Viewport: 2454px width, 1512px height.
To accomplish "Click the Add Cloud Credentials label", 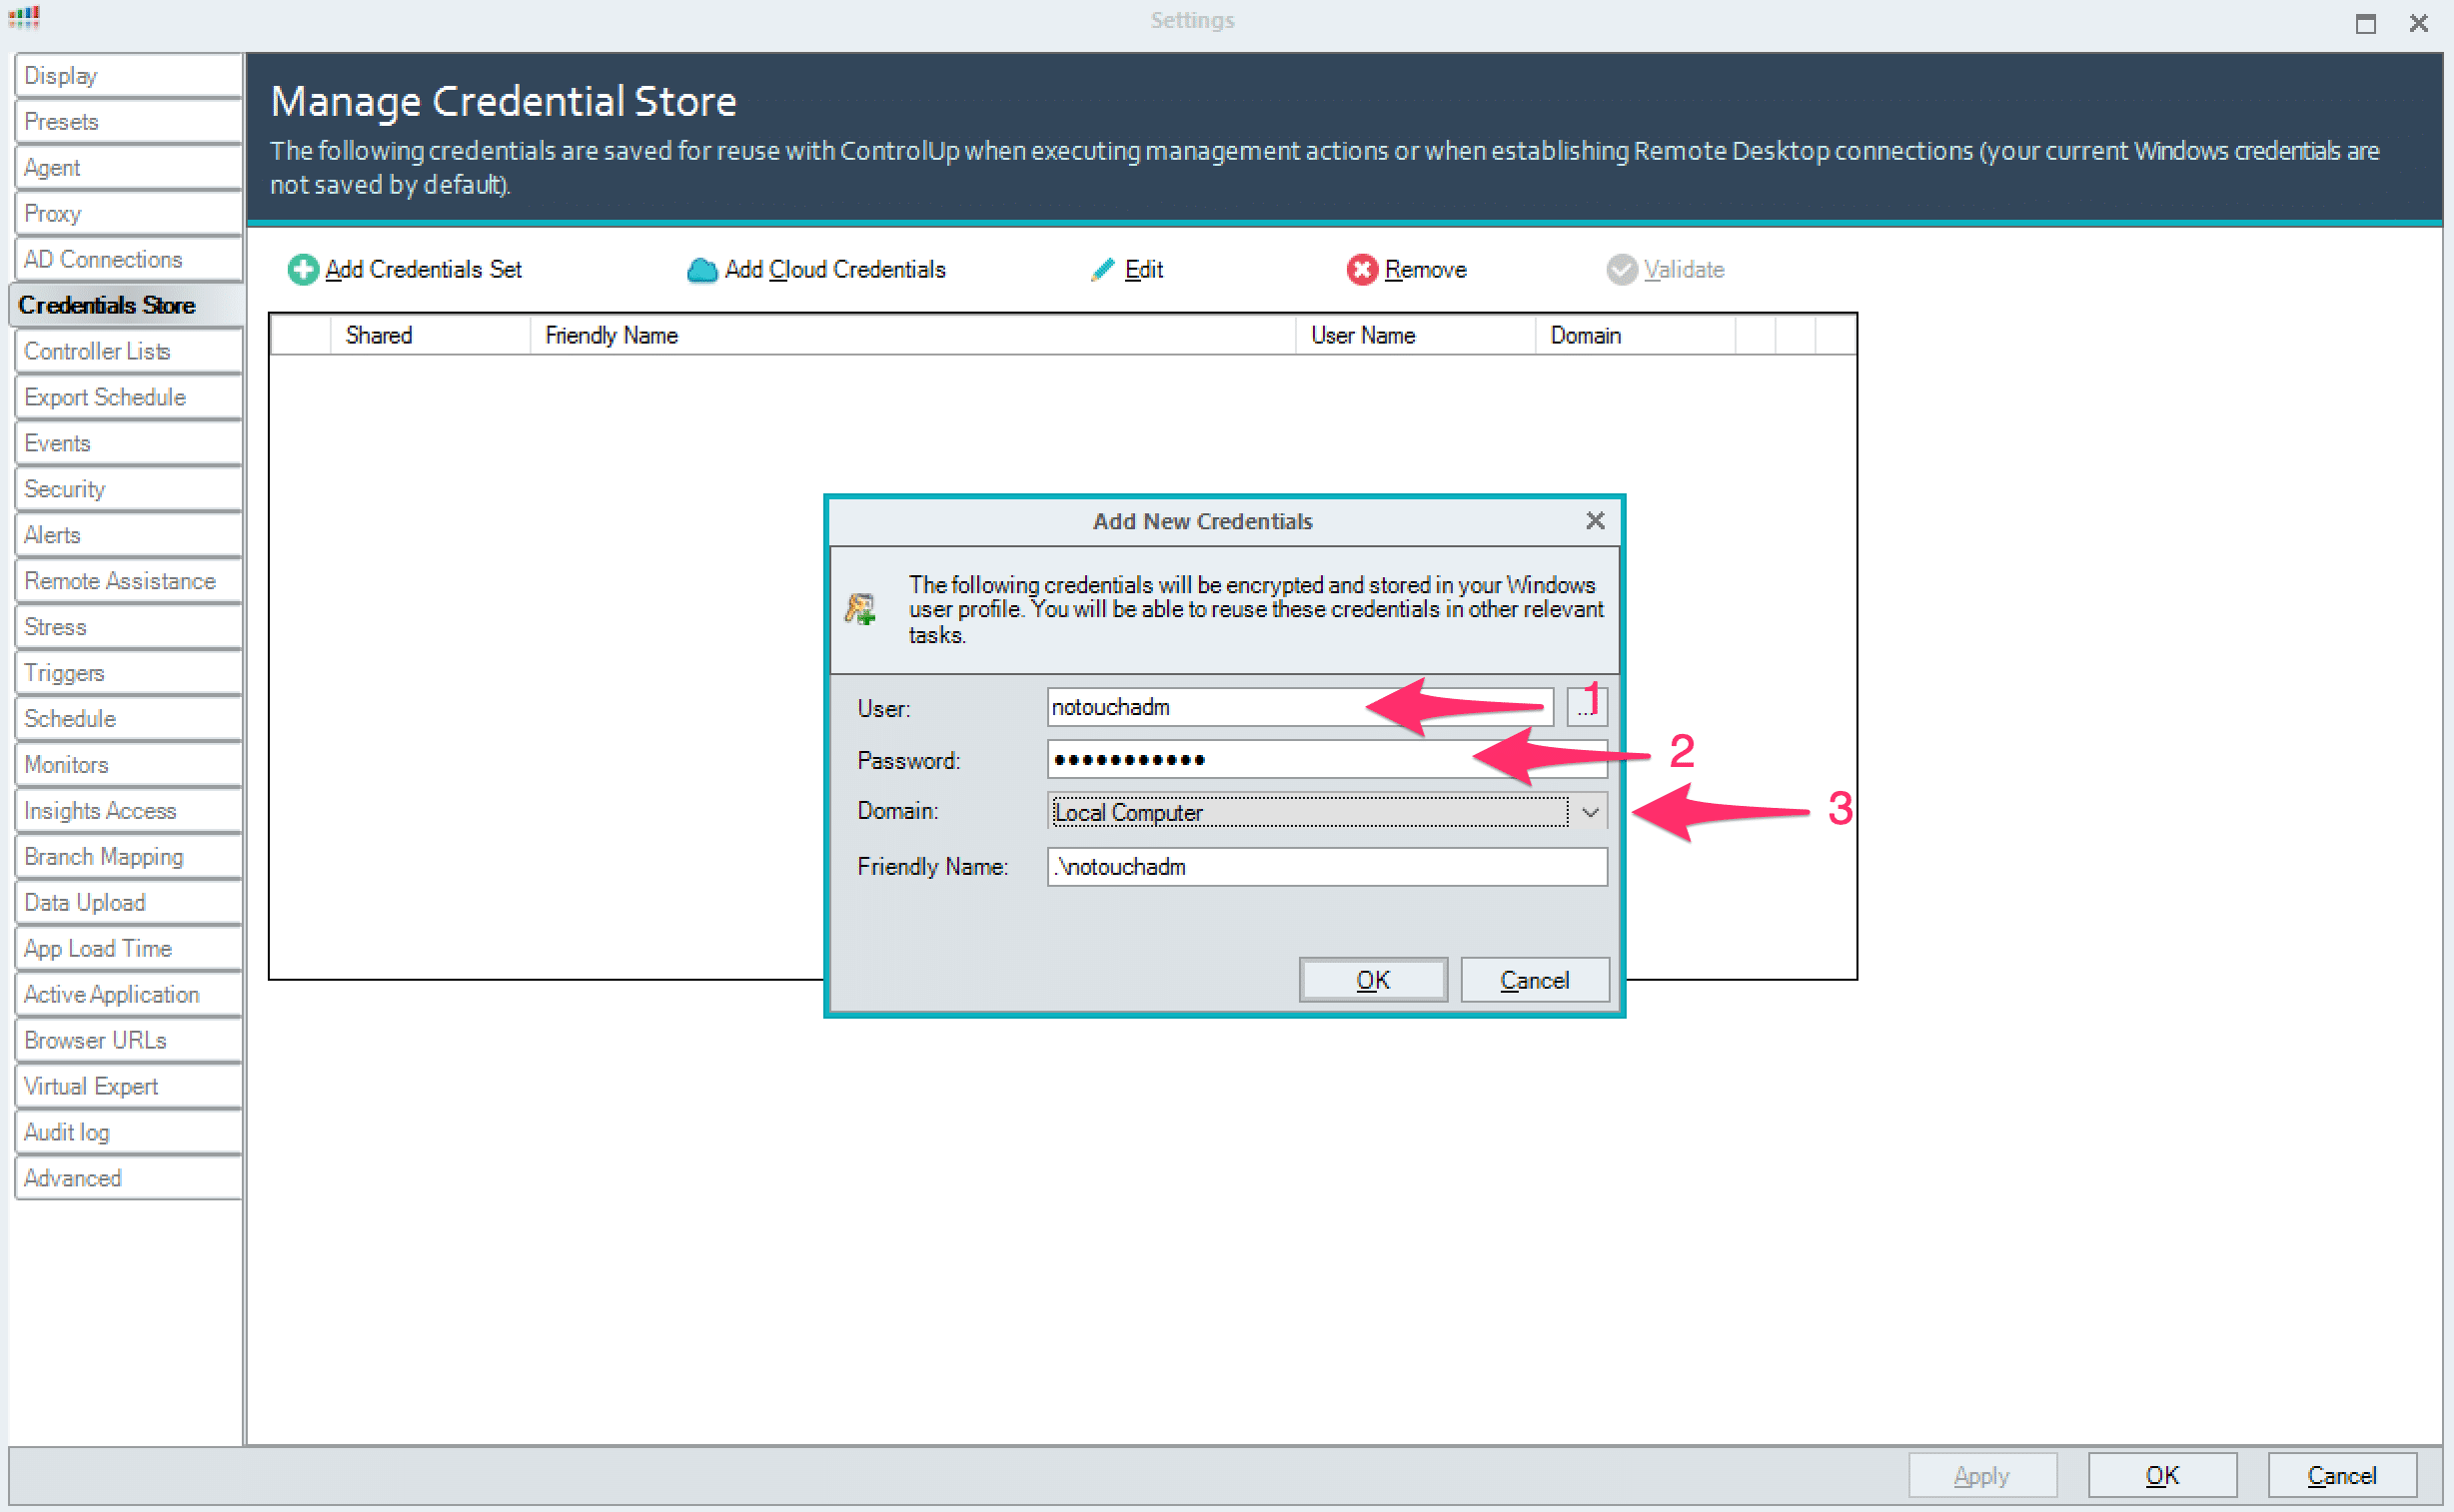I will coord(835,270).
